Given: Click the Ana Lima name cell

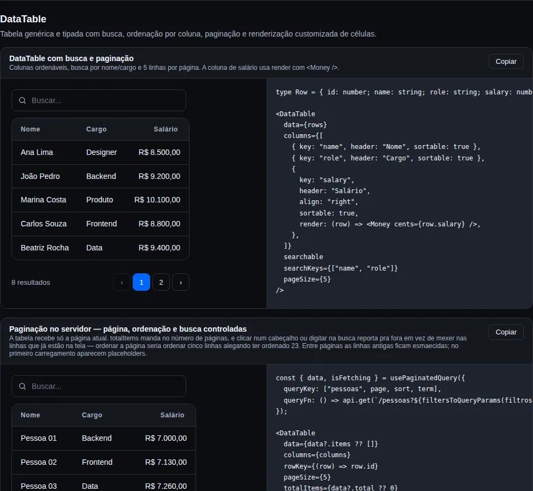Looking at the screenshot, I should 37,152.
